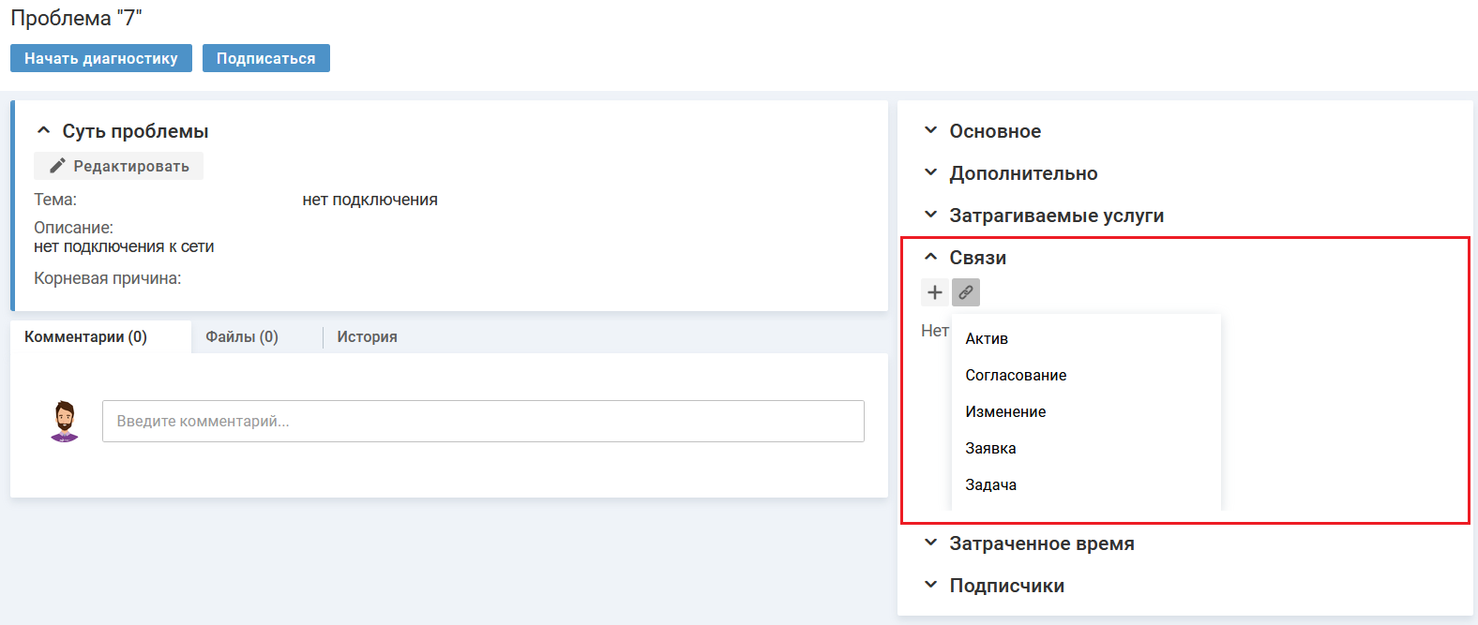Select Задача from the link menu

coord(990,485)
